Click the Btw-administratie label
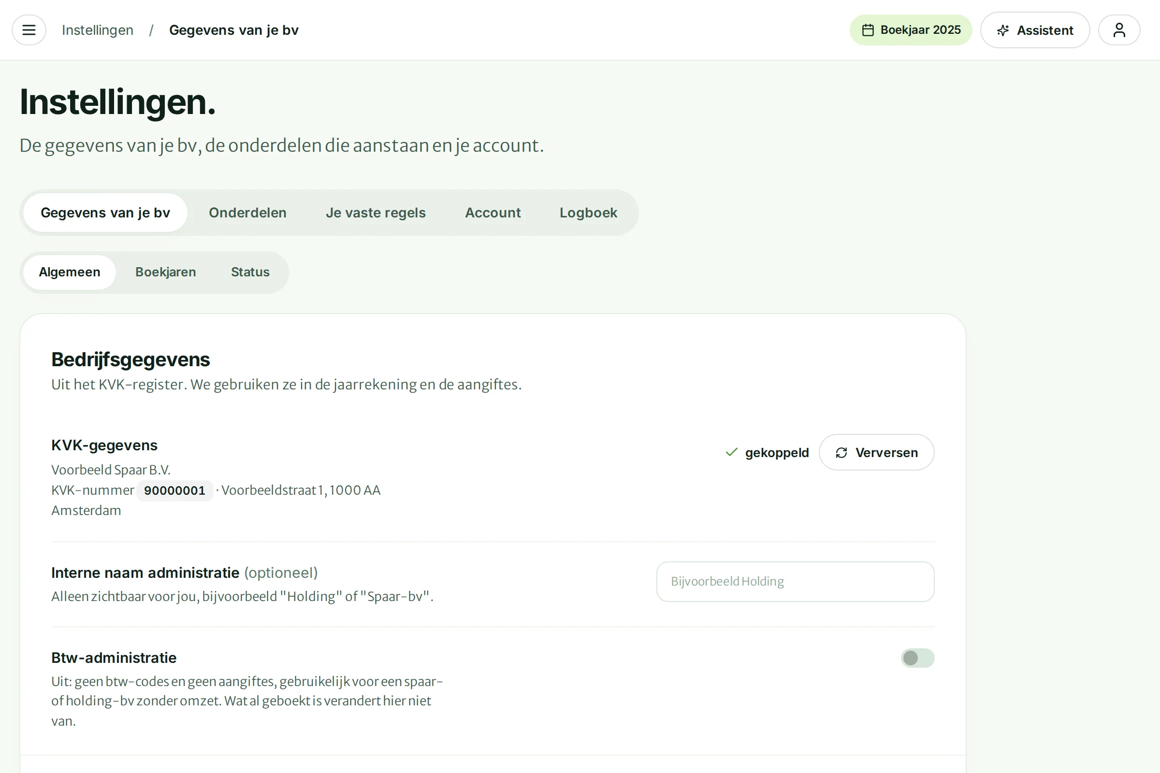The width and height of the screenshot is (1160, 773). click(x=114, y=658)
